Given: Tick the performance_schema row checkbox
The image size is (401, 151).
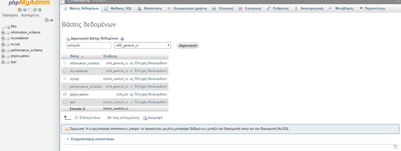Looking at the screenshot, I should tap(65, 86).
